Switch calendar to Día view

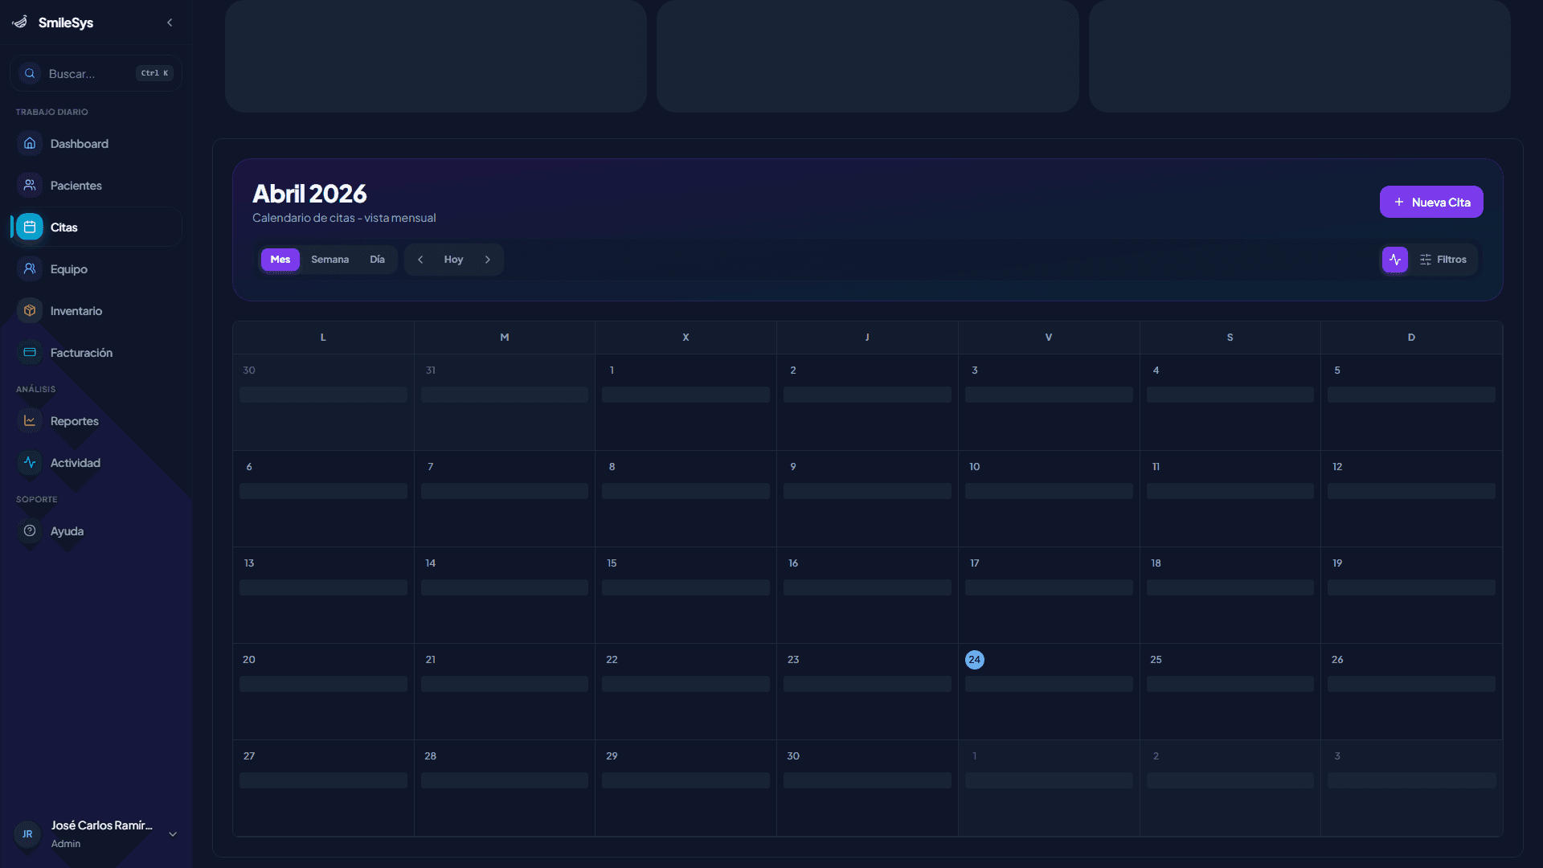(x=378, y=260)
